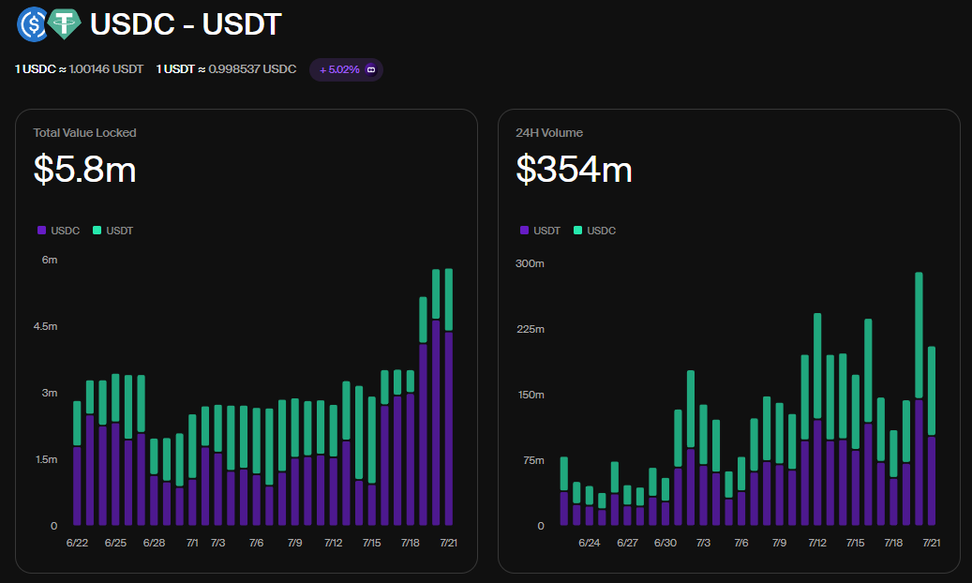The width and height of the screenshot is (972, 583).
Task: Click the 7/9 date label under TVL chart
Action: (x=295, y=543)
